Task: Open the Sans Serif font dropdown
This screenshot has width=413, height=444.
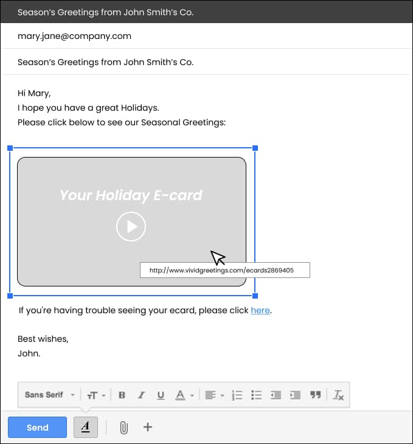Action: 50,395
